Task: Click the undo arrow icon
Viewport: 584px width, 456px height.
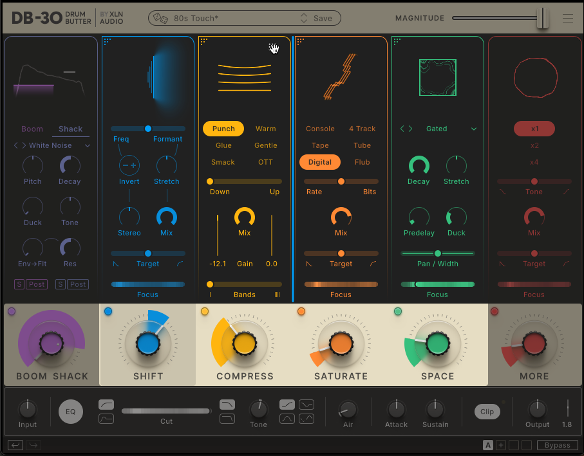Action: (x=15, y=445)
